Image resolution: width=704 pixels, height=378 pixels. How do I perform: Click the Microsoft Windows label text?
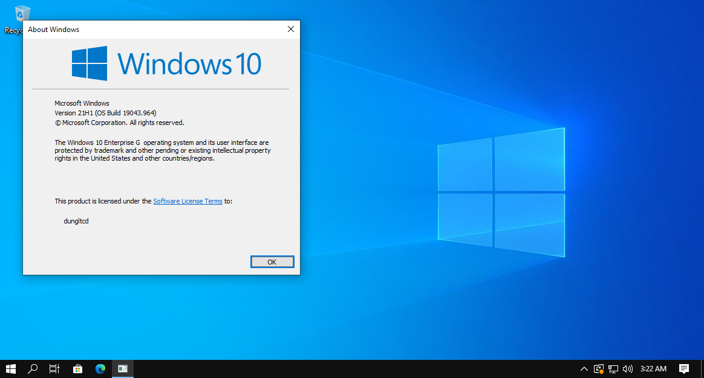pos(82,103)
